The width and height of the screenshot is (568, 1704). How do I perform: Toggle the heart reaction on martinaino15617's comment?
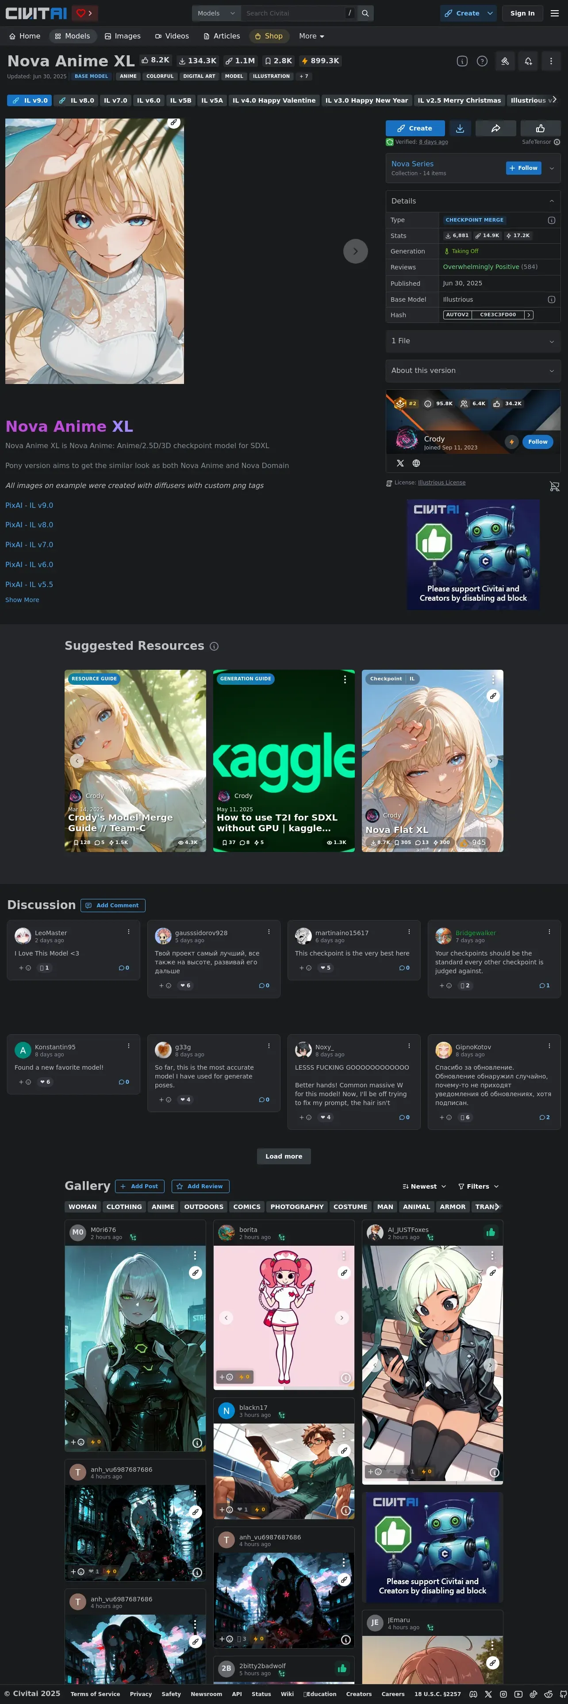click(x=325, y=968)
